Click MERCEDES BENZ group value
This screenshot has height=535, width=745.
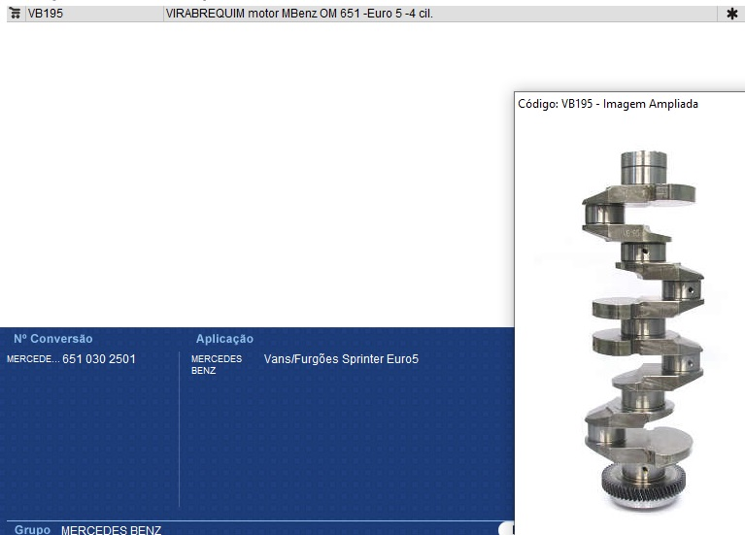click(111, 530)
